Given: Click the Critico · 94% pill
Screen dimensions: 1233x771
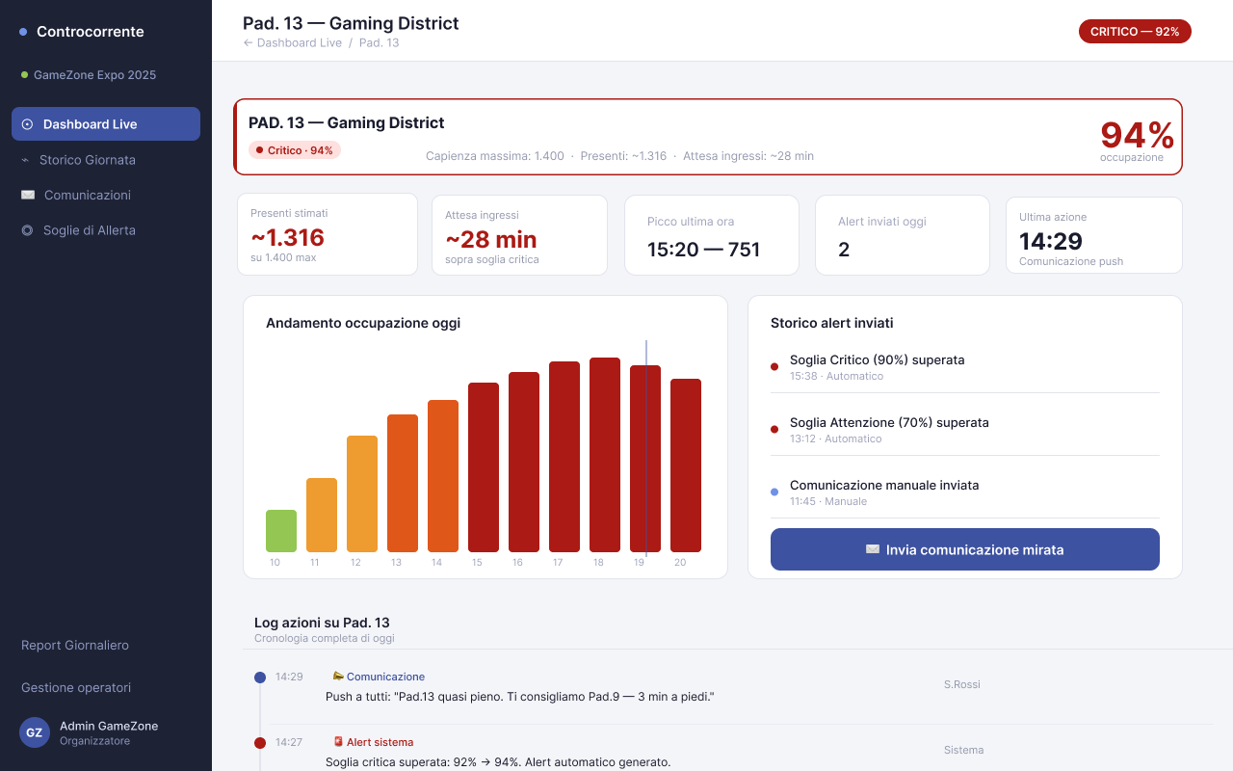Looking at the screenshot, I should point(295,150).
